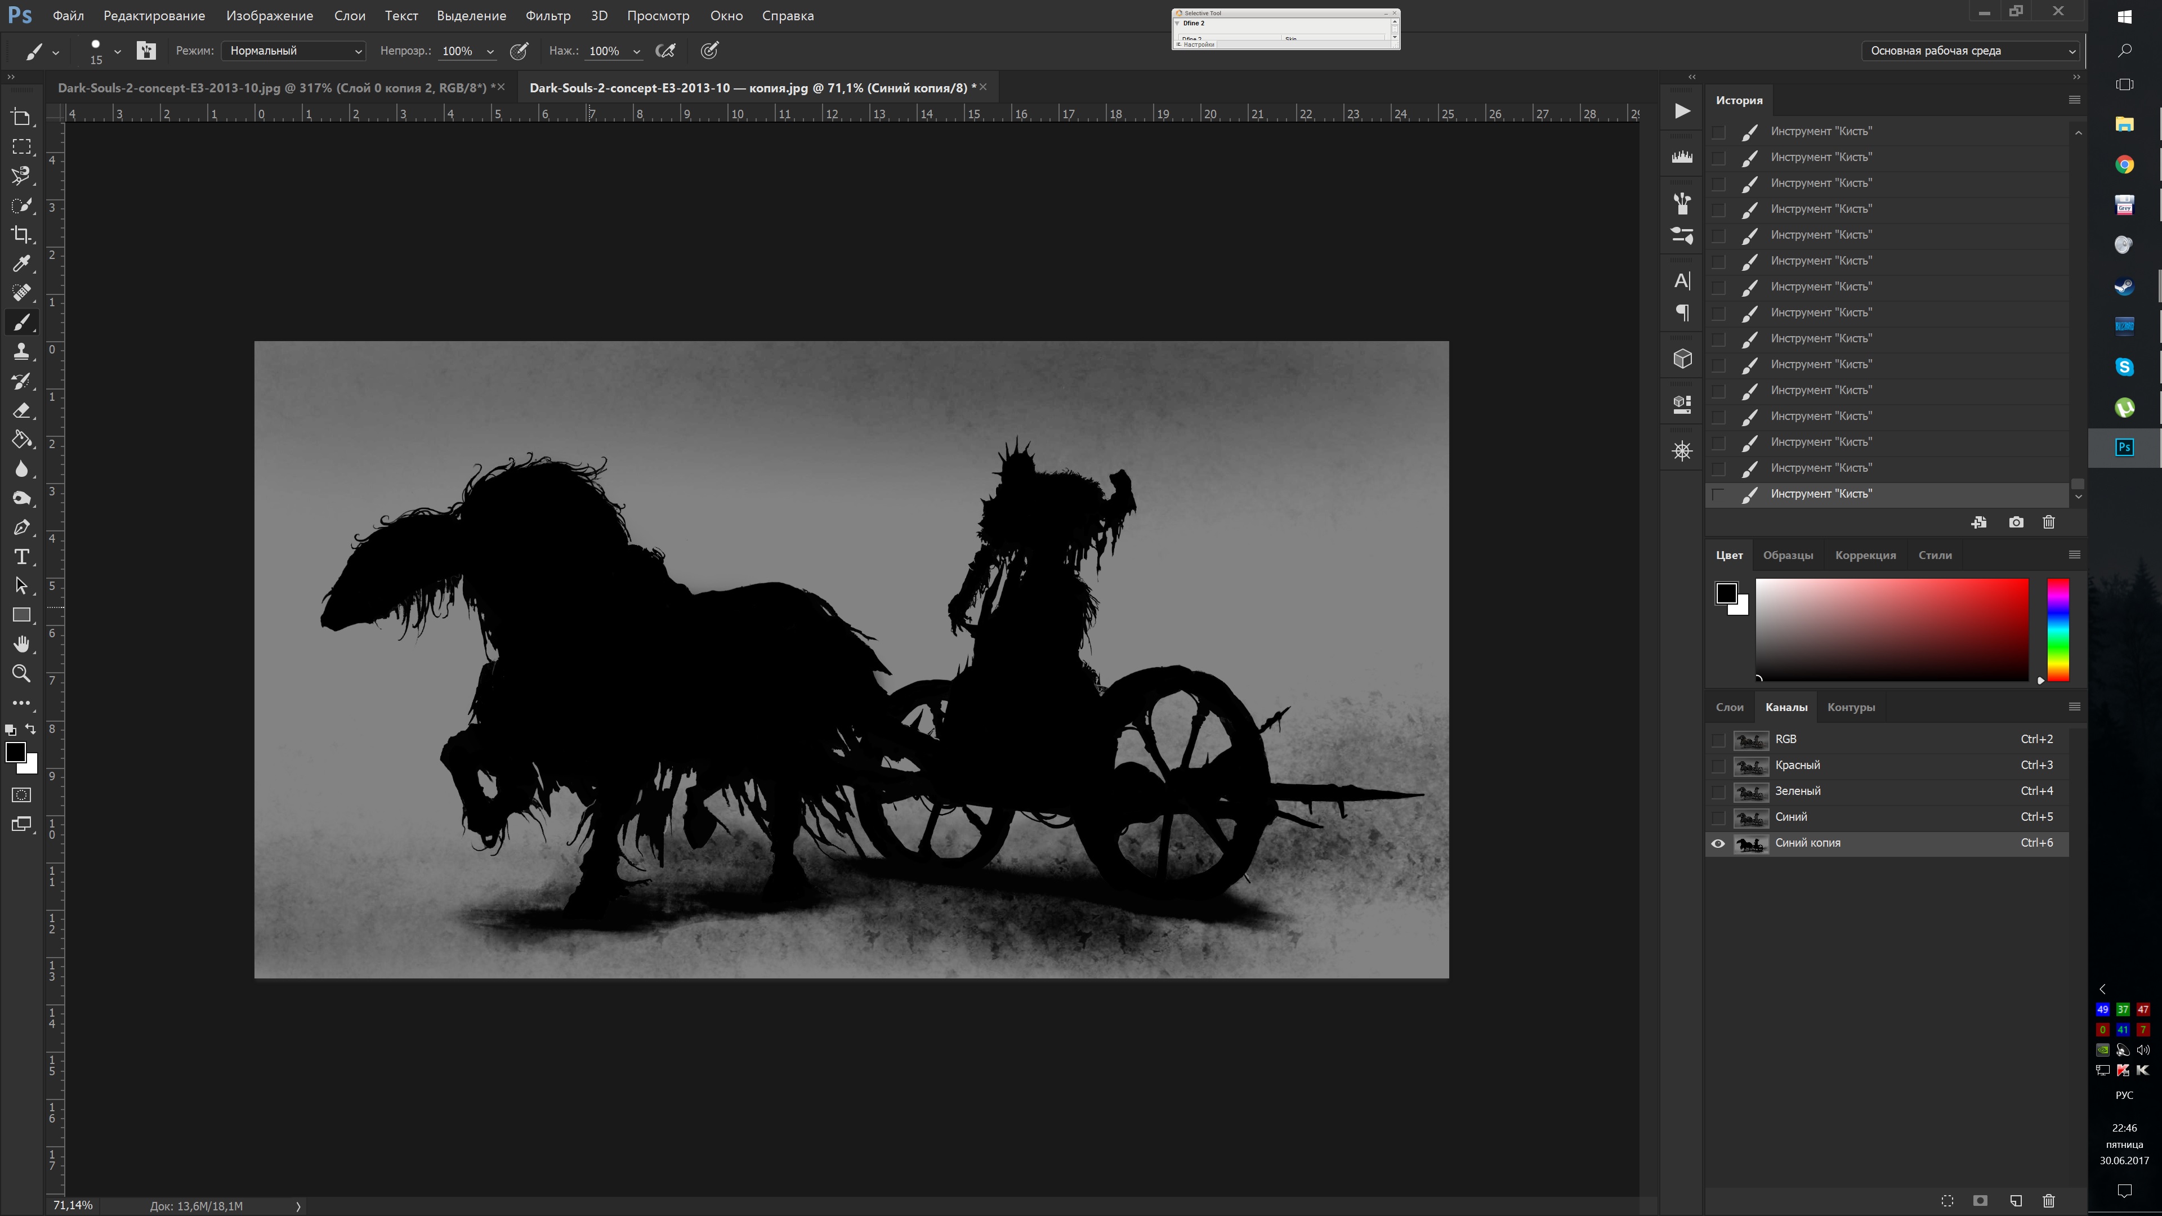Image resolution: width=2162 pixels, height=1216 pixels.
Task: Switch to the Слои tab
Action: tap(1729, 708)
